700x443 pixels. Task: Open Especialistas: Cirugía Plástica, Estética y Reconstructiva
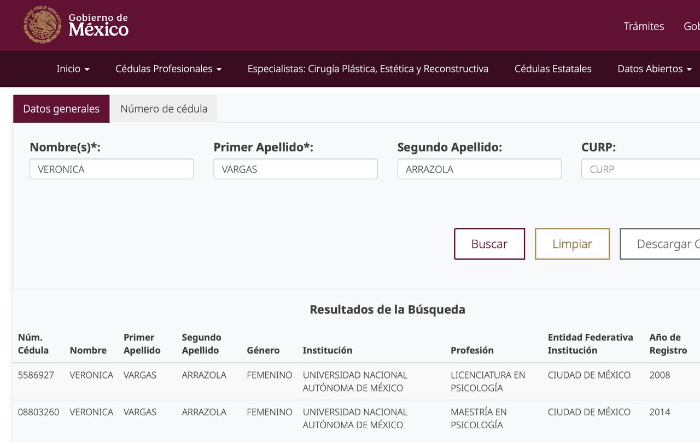(368, 69)
